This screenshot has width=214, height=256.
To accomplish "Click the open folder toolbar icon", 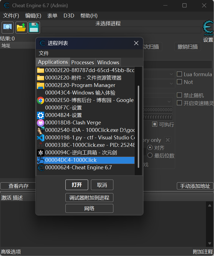I will point(21,27).
